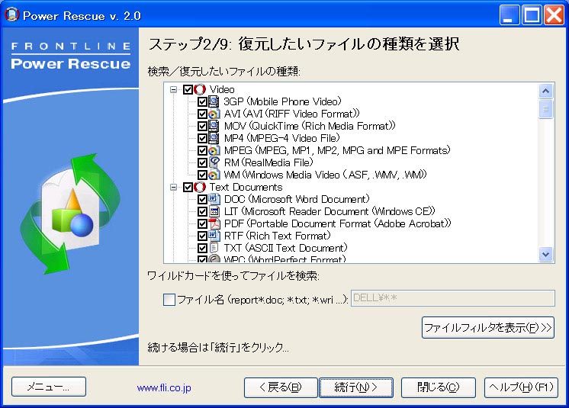Viewport: 569px width, 408px height.
Task: Uncheck the AVI checkbox
Action: point(202,114)
